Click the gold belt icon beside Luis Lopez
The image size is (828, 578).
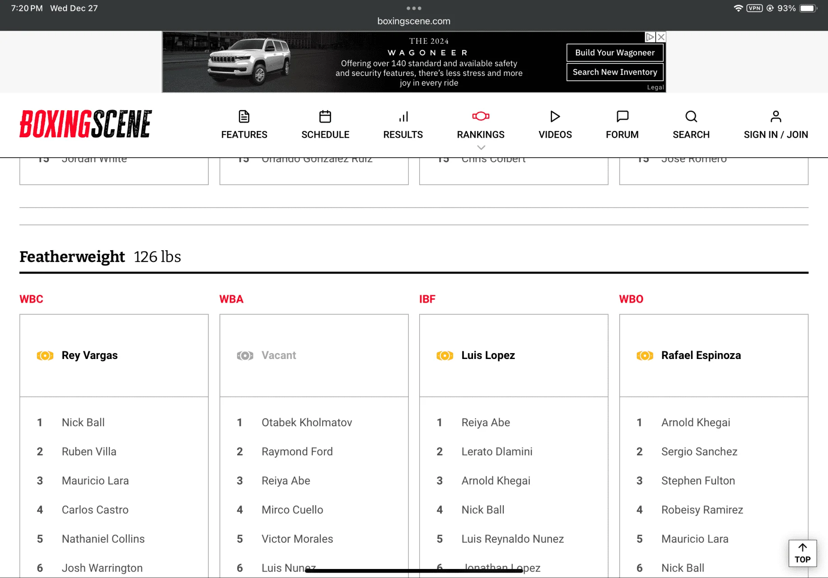click(445, 356)
